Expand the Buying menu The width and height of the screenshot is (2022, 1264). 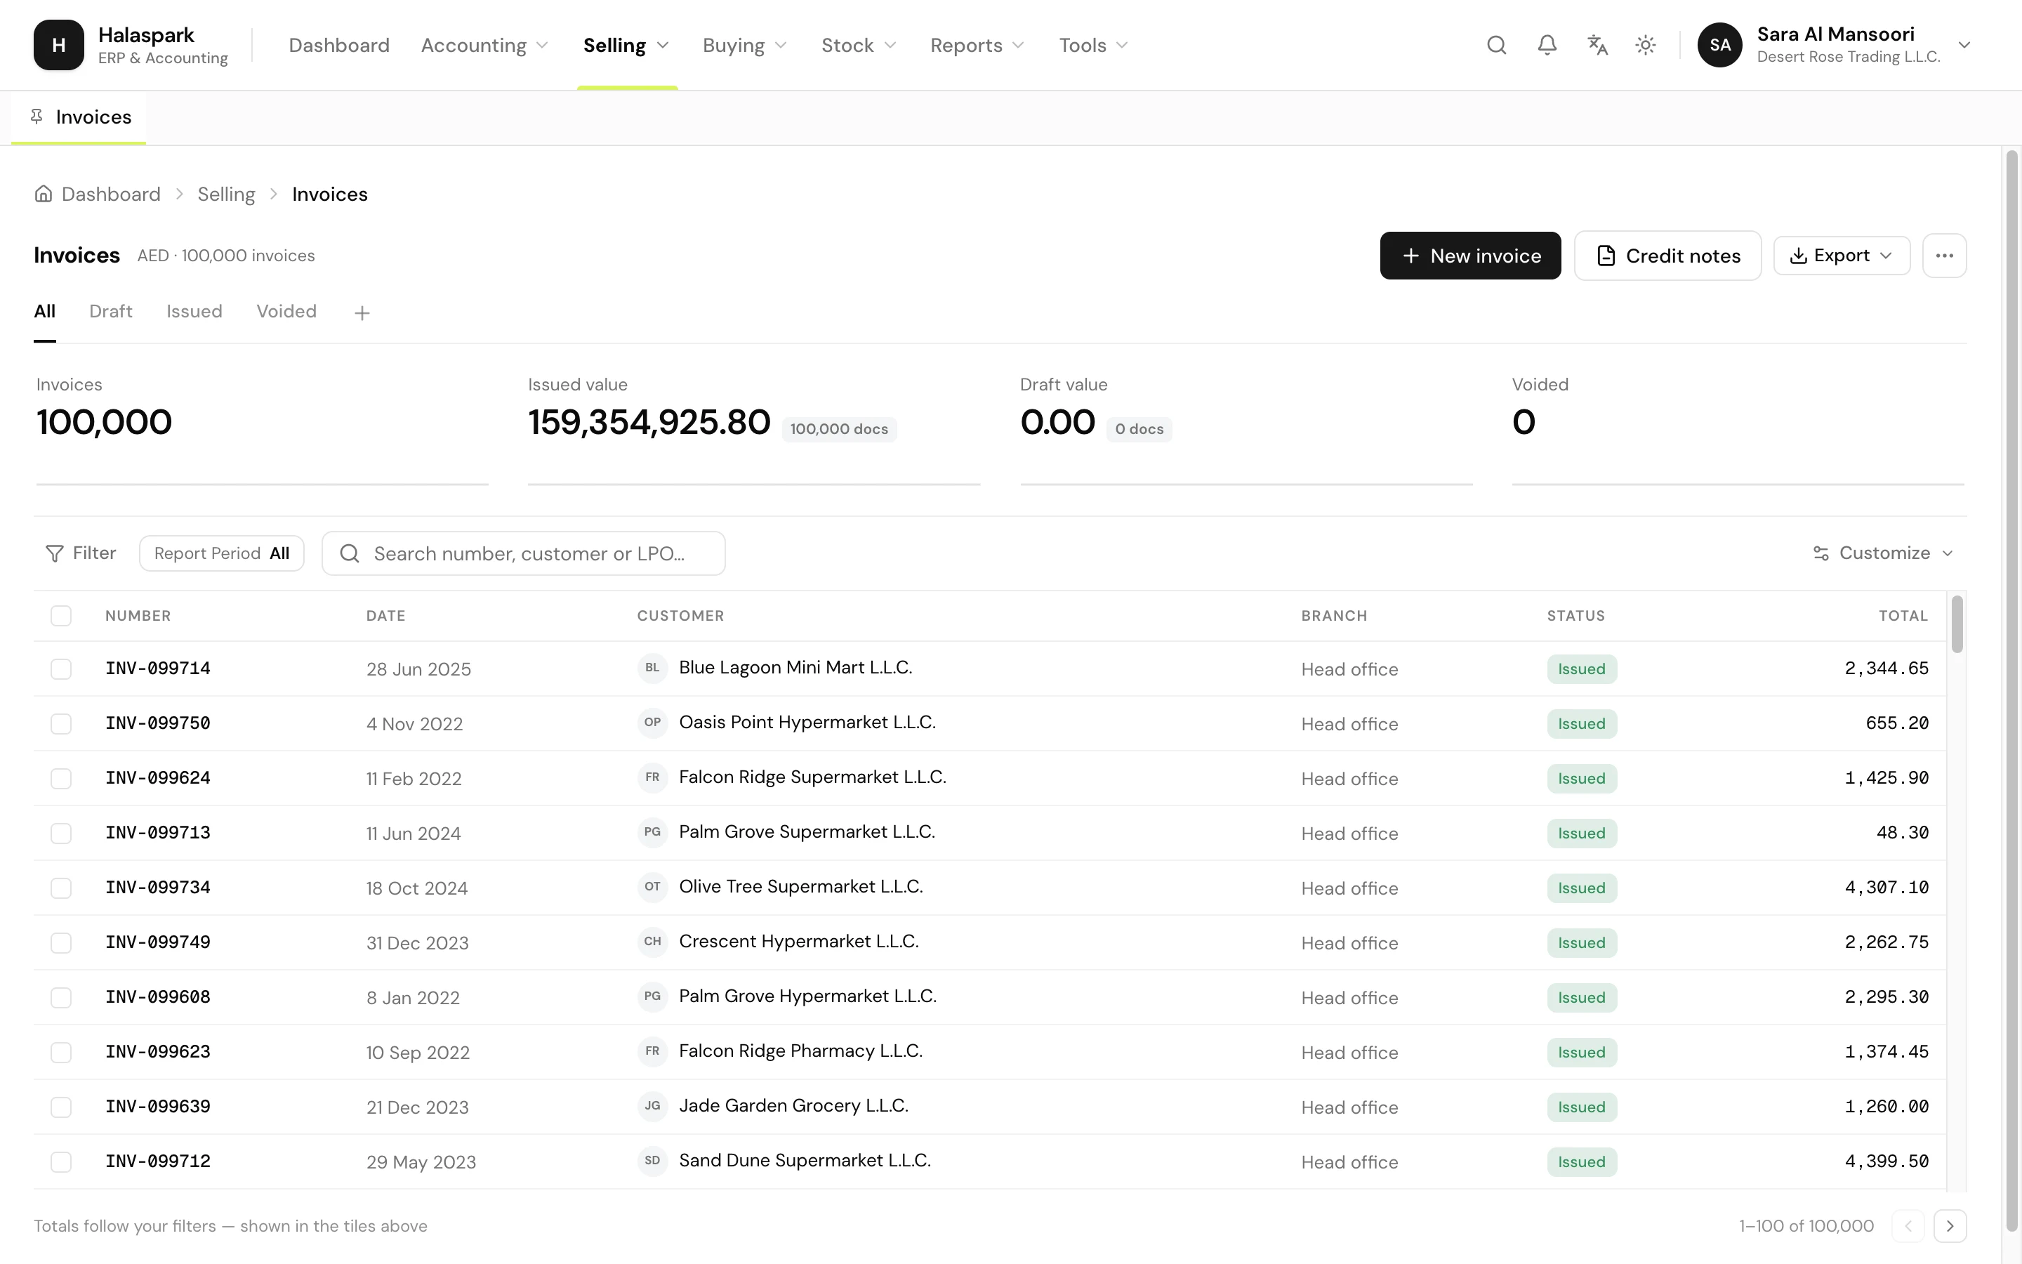click(x=744, y=45)
